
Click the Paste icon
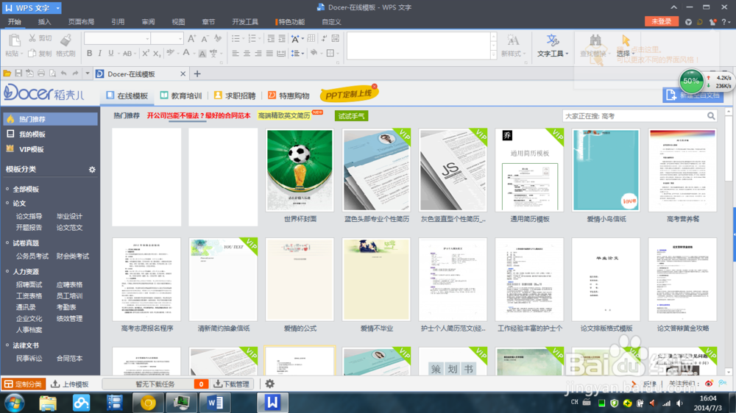coord(14,40)
